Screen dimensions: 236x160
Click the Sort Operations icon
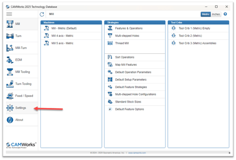(110, 57)
